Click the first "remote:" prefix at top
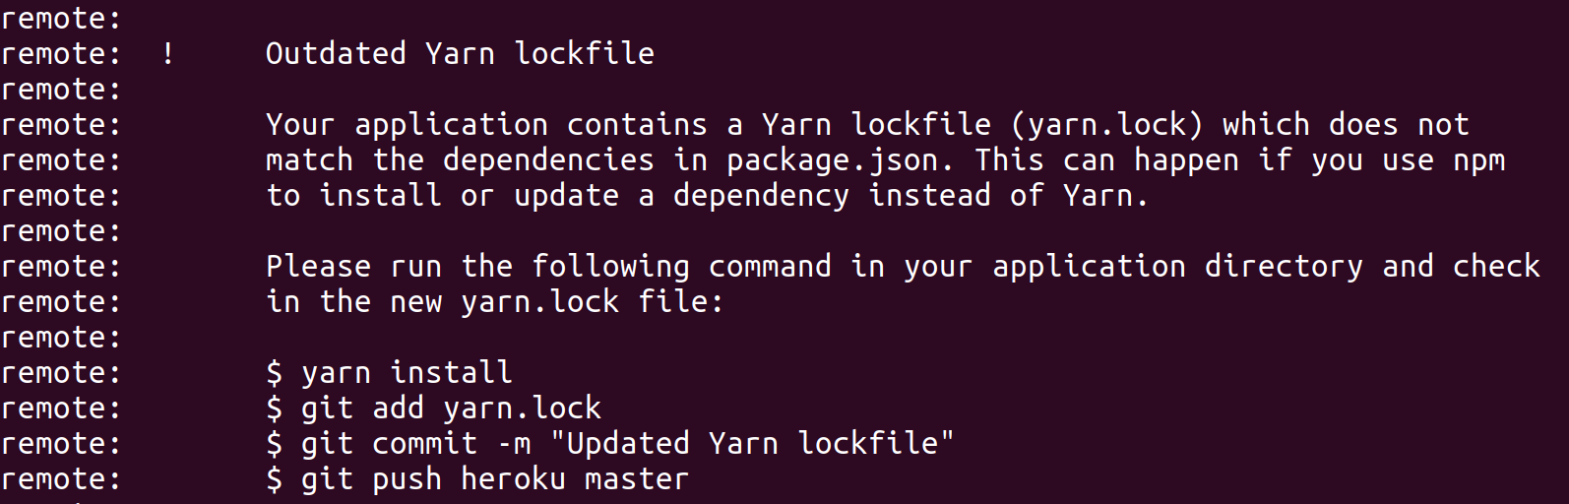The width and height of the screenshot is (1569, 504). [x=61, y=18]
